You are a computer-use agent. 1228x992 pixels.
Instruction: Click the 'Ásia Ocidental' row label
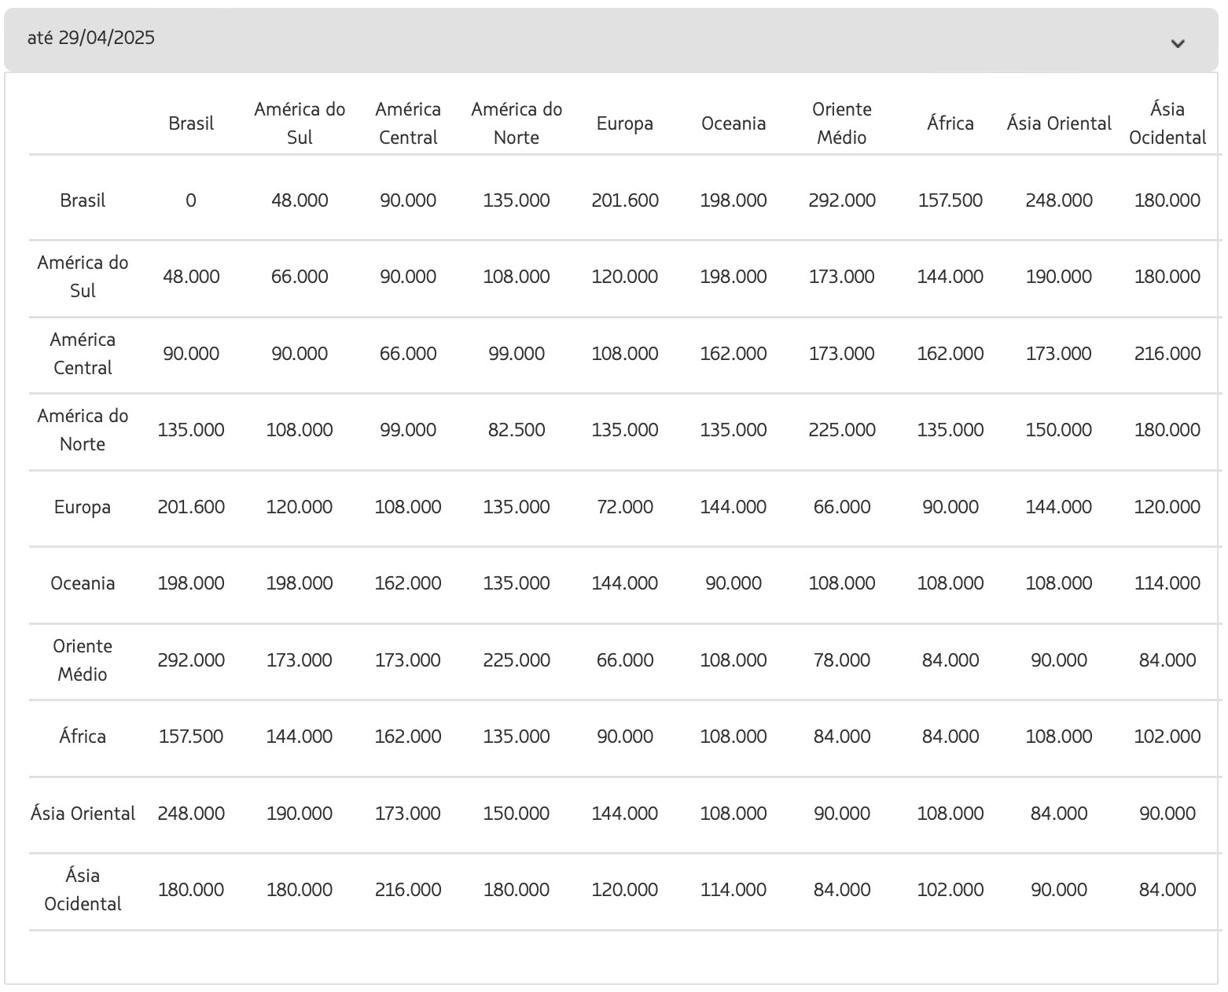coord(83,890)
